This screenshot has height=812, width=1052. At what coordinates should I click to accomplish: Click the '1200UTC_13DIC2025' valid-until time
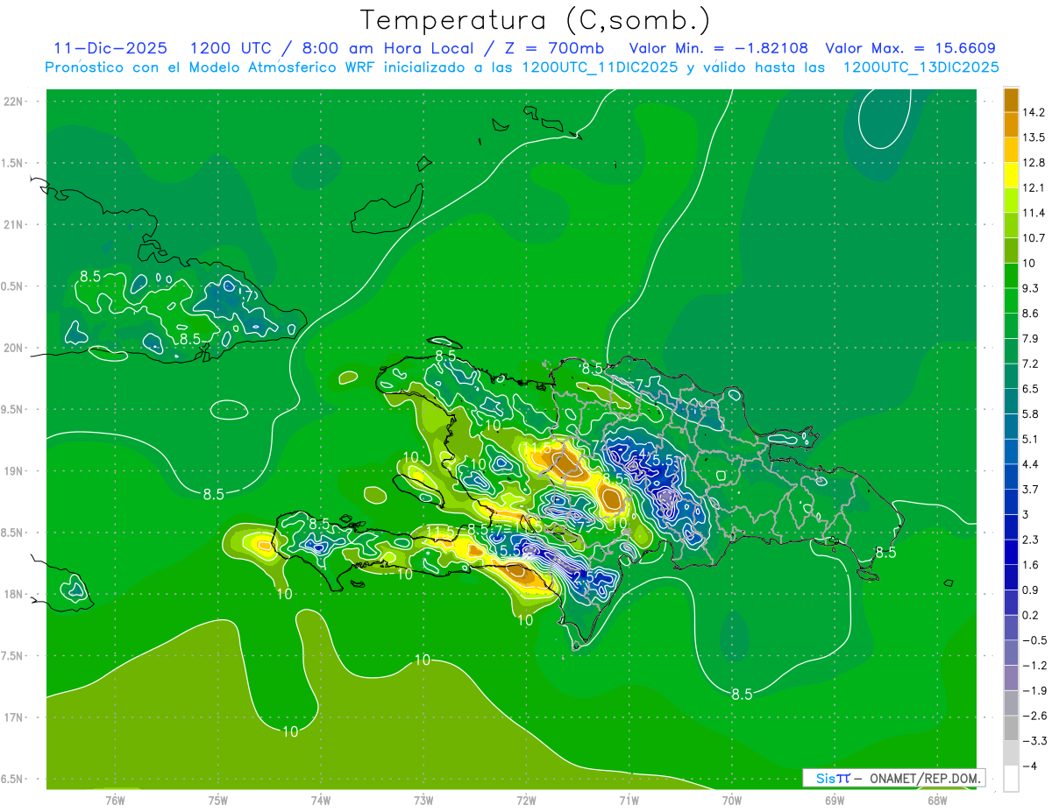pyautogui.click(x=920, y=67)
